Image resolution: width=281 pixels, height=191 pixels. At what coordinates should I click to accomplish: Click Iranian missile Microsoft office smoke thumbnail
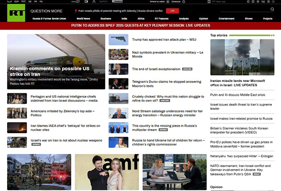[x=242, y=57]
